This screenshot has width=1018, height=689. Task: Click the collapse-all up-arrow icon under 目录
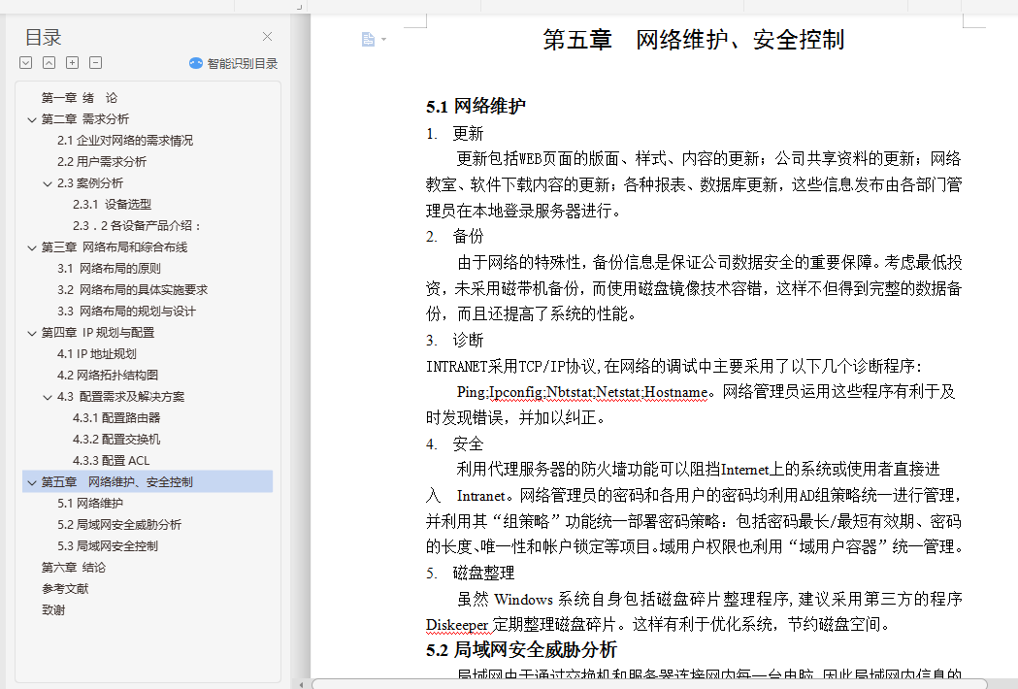[x=49, y=63]
